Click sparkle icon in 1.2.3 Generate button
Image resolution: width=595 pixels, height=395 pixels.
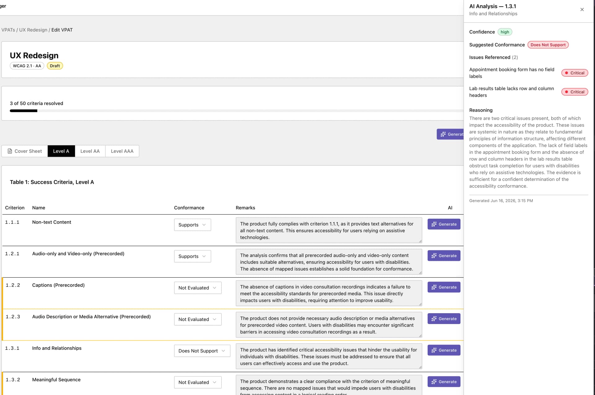point(434,319)
